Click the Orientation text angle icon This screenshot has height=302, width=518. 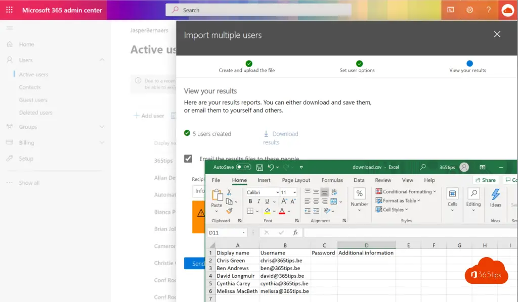click(327, 211)
